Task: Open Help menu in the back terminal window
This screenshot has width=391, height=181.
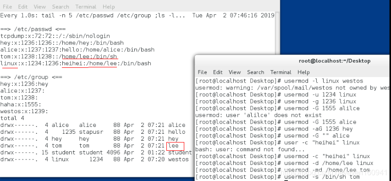Action: tap(109, 7)
